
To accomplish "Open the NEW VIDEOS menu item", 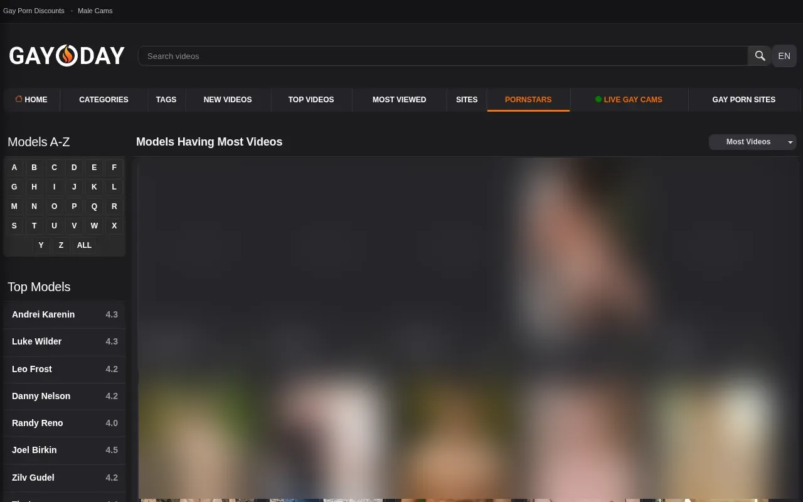I will [x=228, y=100].
